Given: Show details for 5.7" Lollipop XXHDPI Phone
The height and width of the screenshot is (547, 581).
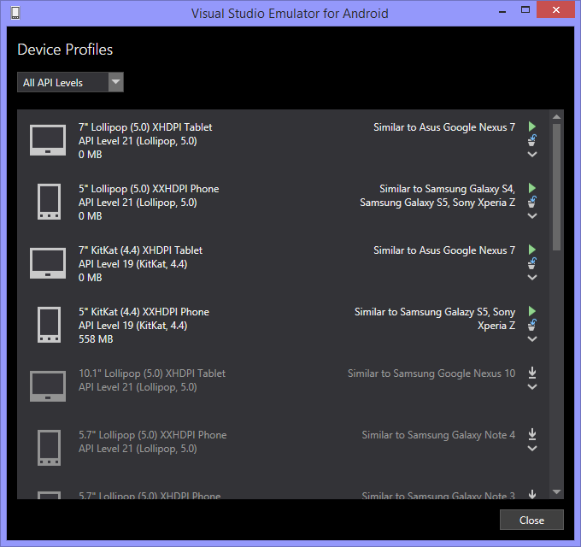Looking at the screenshot, I should 532,448.
